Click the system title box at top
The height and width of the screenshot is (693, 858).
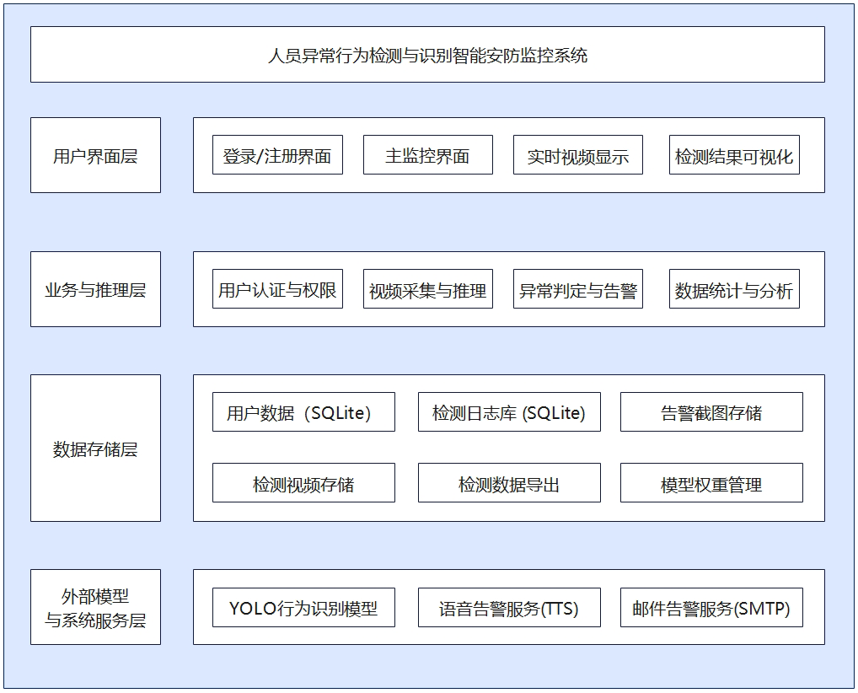[x=427, y=55]
